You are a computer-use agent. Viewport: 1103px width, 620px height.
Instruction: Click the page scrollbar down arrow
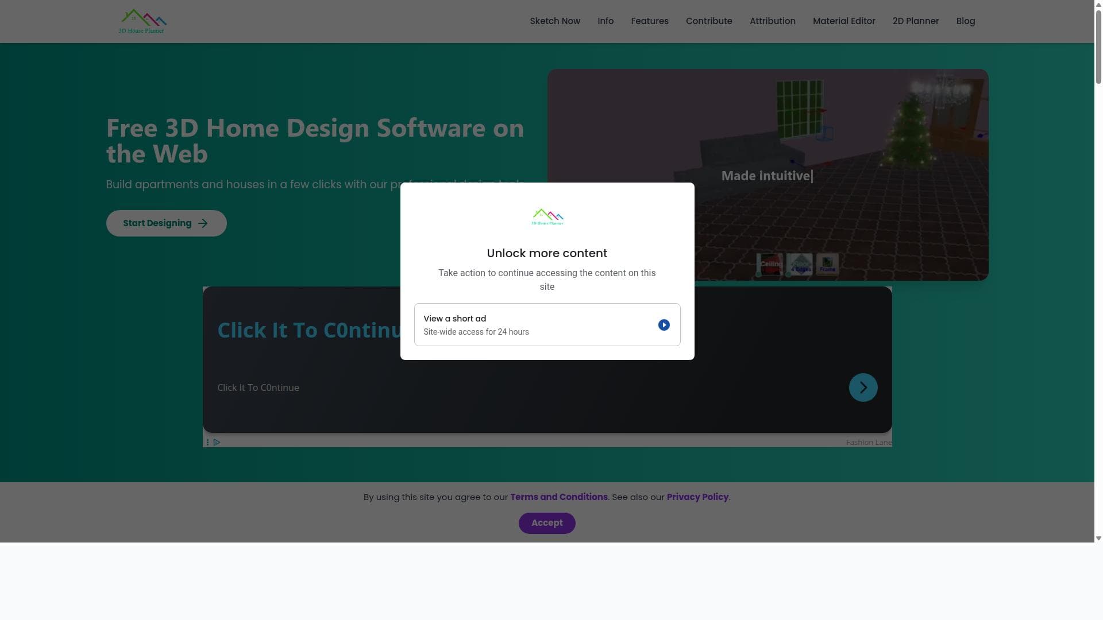(x=1098, y=538)
